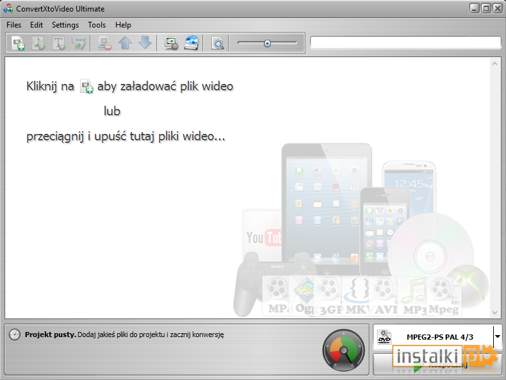Click the 'MPEG2-PS PAL 4/3' output profile box
This screenshot has height=380, width=506.
pos(433,337)
